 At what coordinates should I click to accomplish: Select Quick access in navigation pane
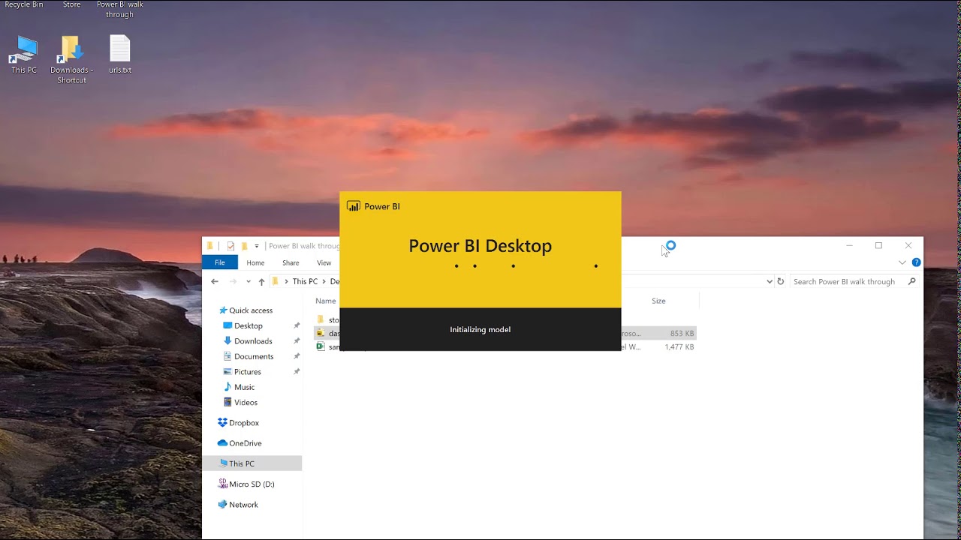pyautogui.click(x=251, y=310)
